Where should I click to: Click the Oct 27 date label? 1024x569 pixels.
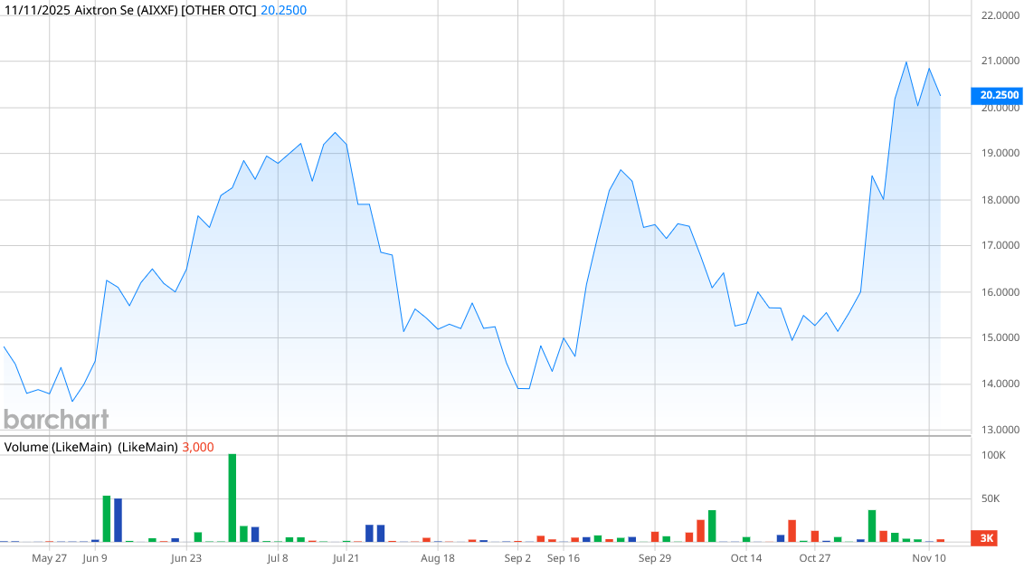tap(815, 558)
